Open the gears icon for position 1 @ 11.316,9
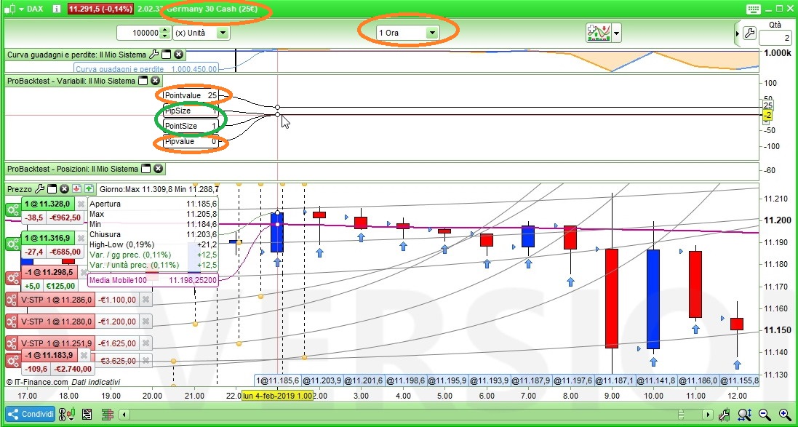 [x=12, y=244]
